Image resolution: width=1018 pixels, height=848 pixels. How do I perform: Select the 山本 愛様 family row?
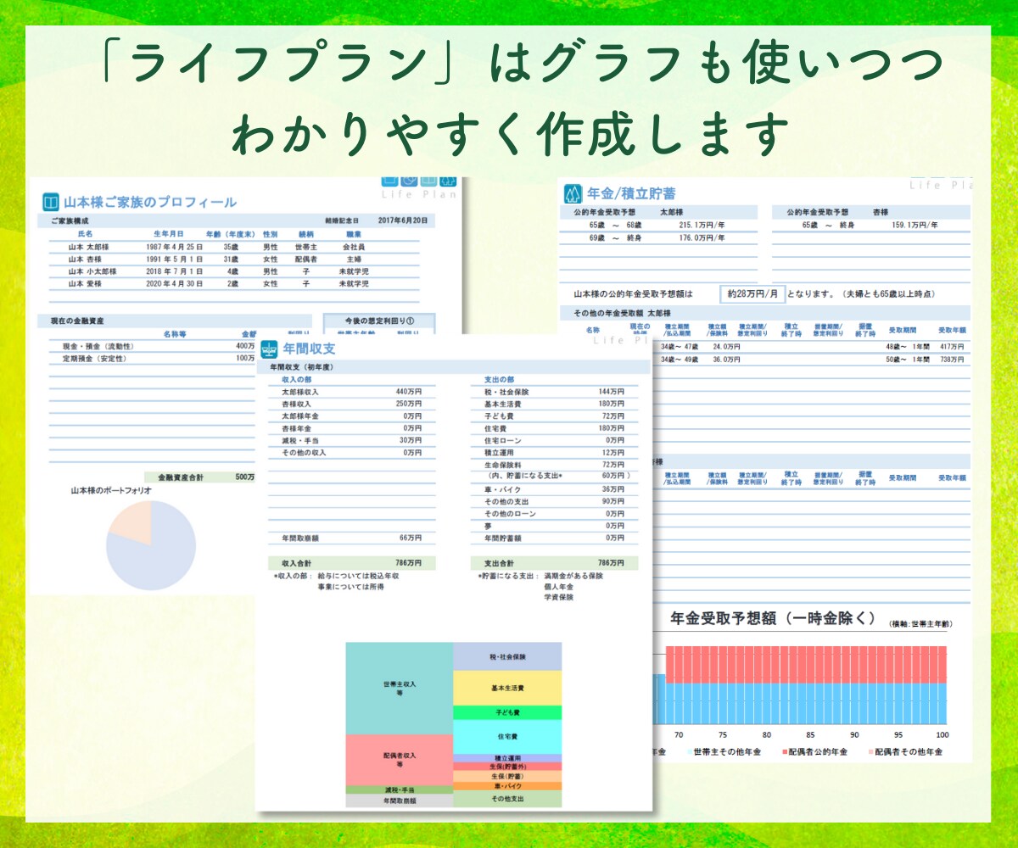(x=234, y=284)
